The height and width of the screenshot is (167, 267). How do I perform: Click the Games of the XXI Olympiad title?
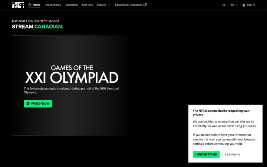coord(72,75)
